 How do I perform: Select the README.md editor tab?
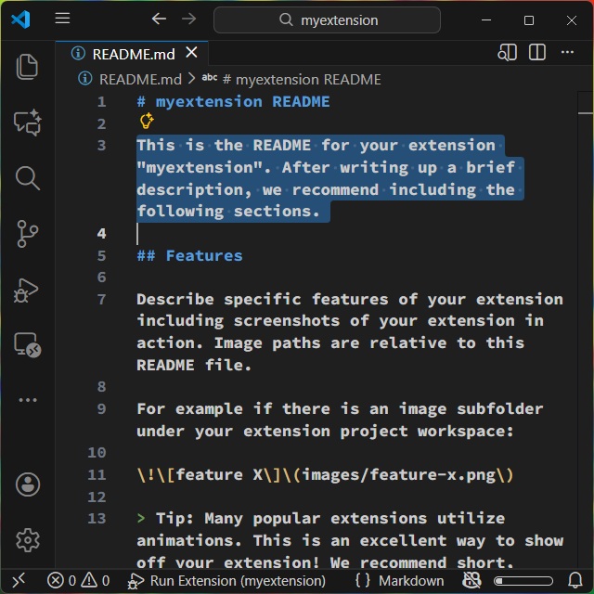click(x=133, y=54)
